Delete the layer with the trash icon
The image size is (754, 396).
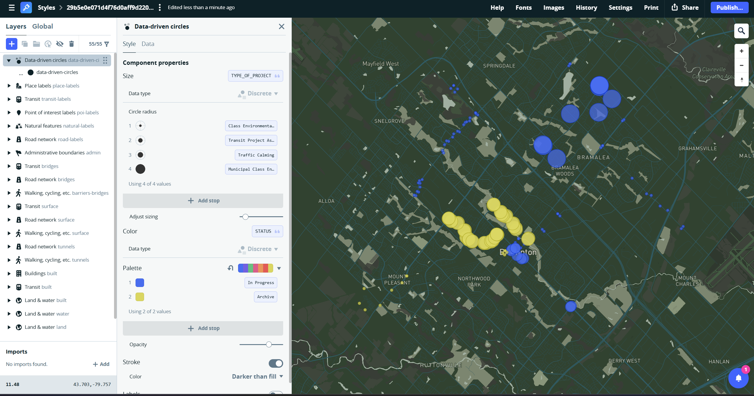[71, 44]
